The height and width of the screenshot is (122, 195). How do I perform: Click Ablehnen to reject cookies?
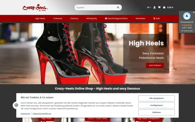point(156,112)
